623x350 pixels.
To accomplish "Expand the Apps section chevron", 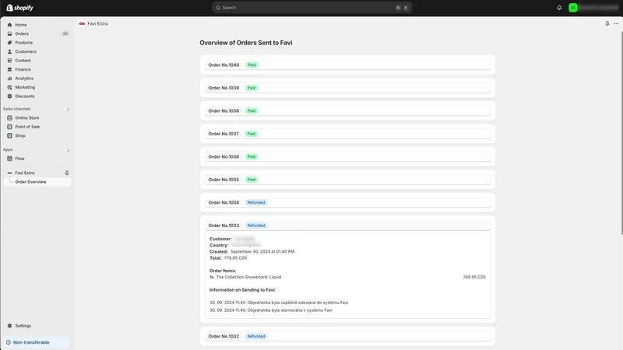I will pos(69,150).
